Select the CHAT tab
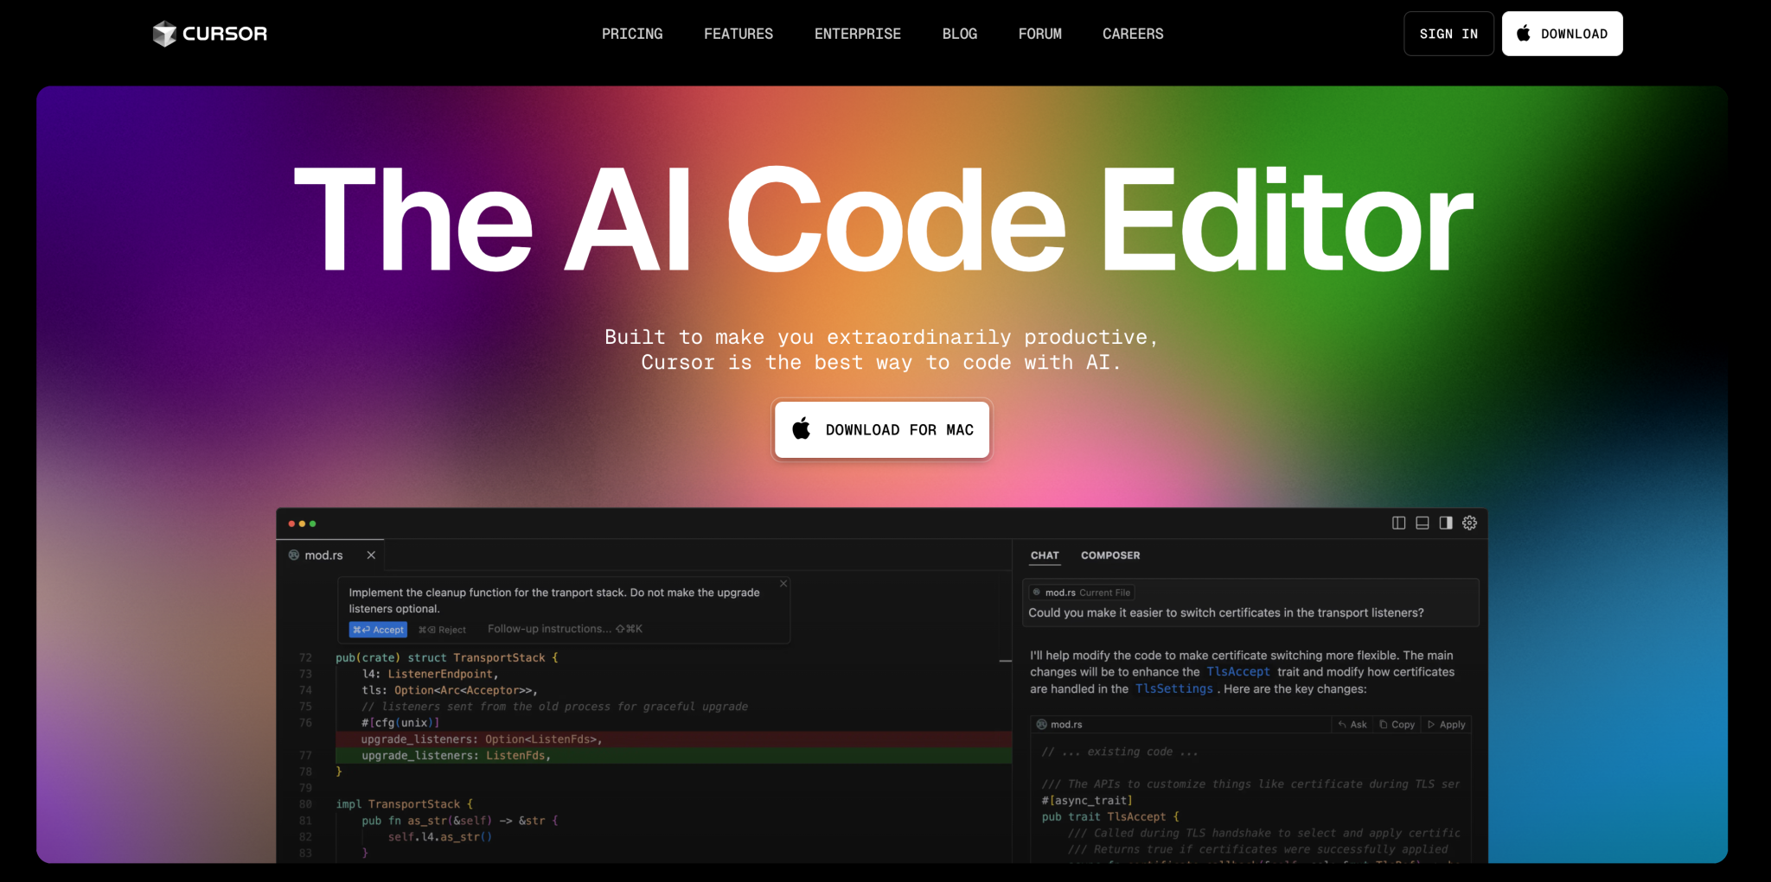 pos(1044,555)
